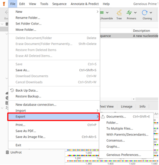The width and height of the screenshot is (159, 165).
Task: Open dropdown arrow next to Primers
Action: pyautogui.click(x=135, y=13)
